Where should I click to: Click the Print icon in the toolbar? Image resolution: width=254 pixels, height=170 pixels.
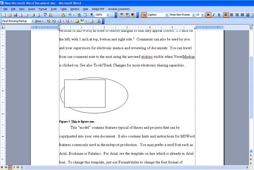(33, 15)
